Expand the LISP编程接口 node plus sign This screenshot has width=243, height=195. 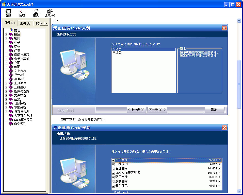6,120
